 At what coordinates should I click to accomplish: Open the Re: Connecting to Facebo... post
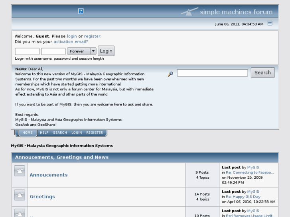pyautogui.click(x=250, y=172)
